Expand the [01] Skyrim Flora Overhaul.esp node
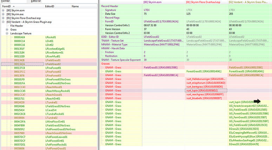This screenshot has width=272, height=150. click(x=3, y=18)
